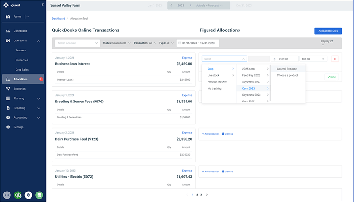Image resolution: width=354 pixels, height=202 pixels.
Task: Select Corn 2023 crop
Action: click(x=253, y=89)
